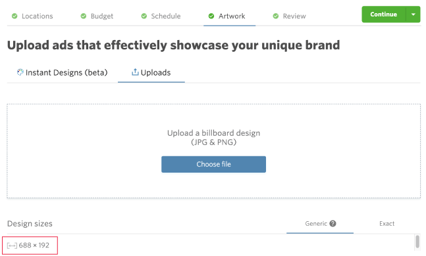Screen dimensions: 426x256
Task: Go to the Schedule step
Action: (x=161, y=16)
